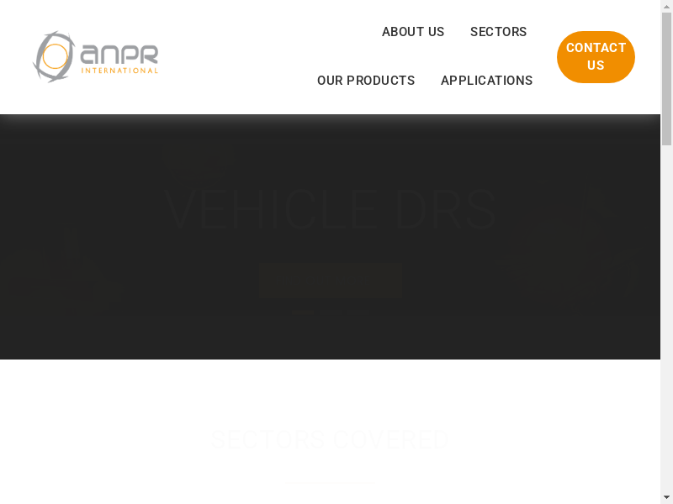Image resolution: width=673 pixels, height=504 pixels.
Task: Click the orange Contact Us button
Action: click(x=596, y=56)
